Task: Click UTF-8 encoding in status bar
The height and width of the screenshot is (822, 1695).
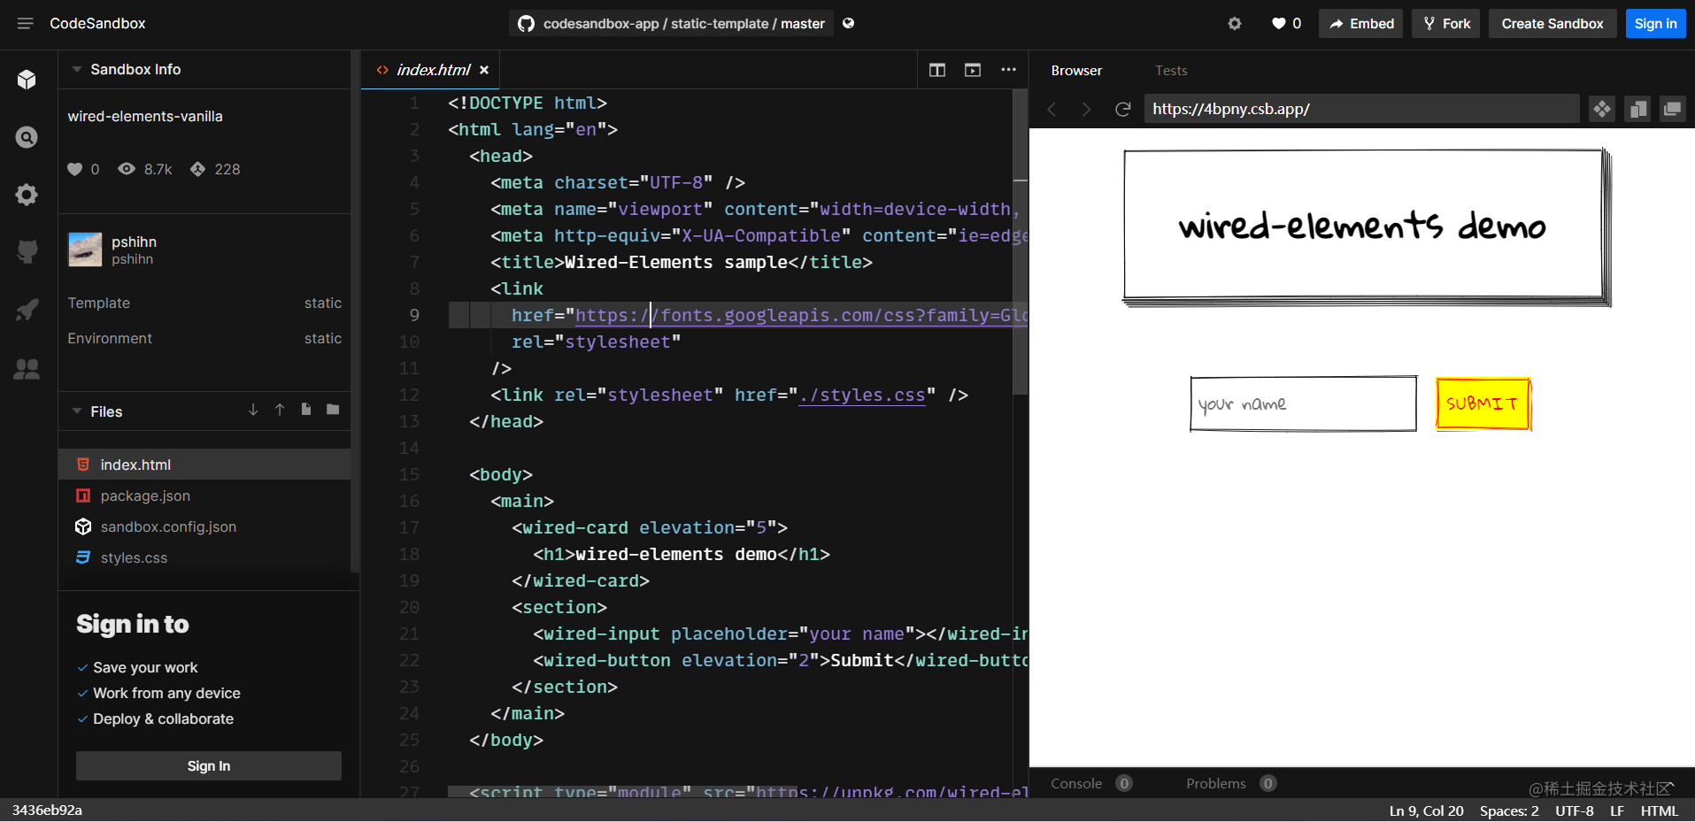Action: pos(1575,811)
